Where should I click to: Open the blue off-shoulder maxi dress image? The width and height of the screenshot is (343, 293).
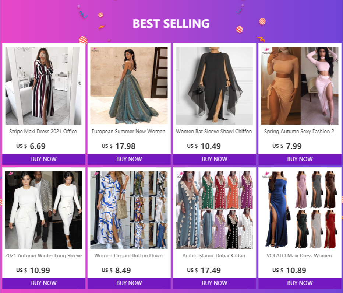click(x=300, y=210)
